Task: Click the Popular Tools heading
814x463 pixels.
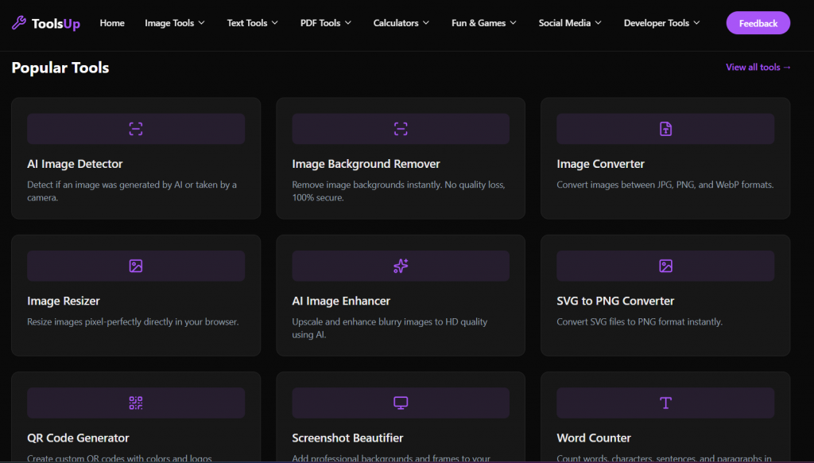Action: coord(60,68)
